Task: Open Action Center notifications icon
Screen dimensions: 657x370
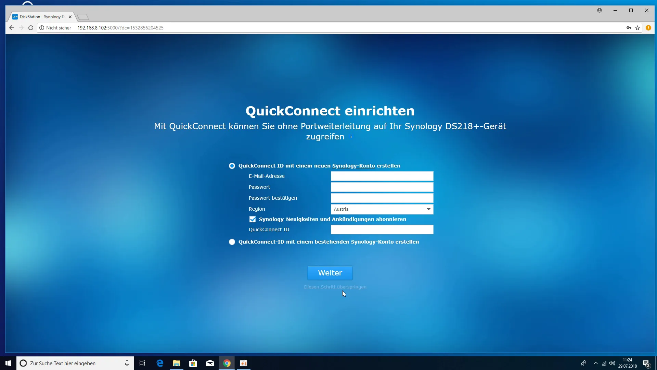Action: pyautogui.click(x=646, y=363)
